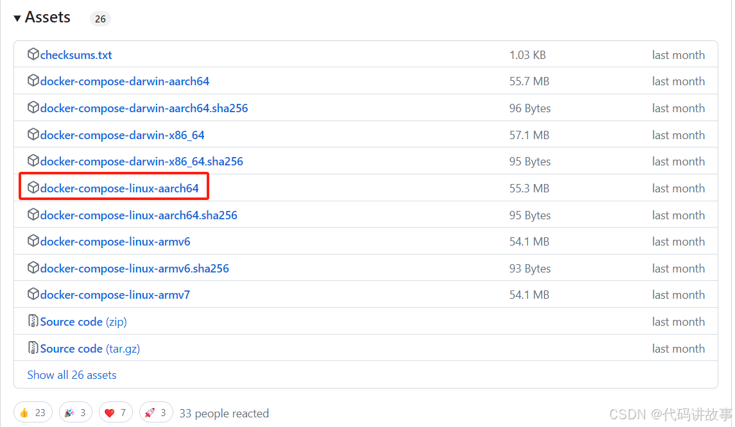Click the package icon next to docker-compose-darwin-aarch64

coord(33,81)
